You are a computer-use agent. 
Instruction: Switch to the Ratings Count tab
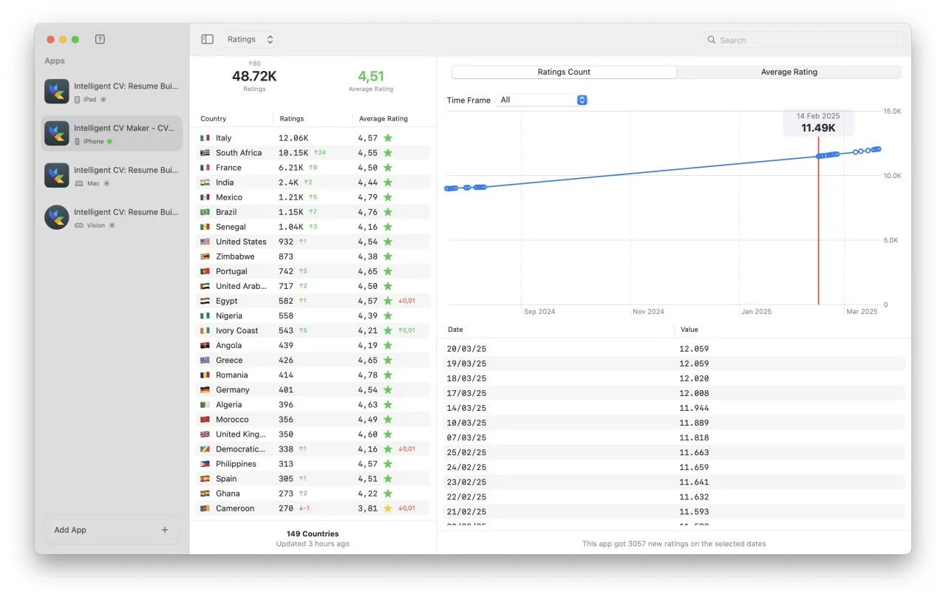tap(564, 72)
